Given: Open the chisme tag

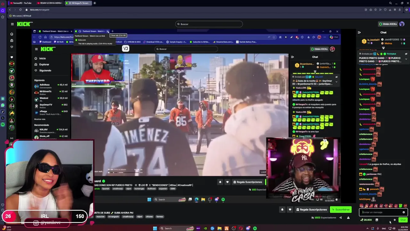Looking at the screenshot, I should pos(150,217).
